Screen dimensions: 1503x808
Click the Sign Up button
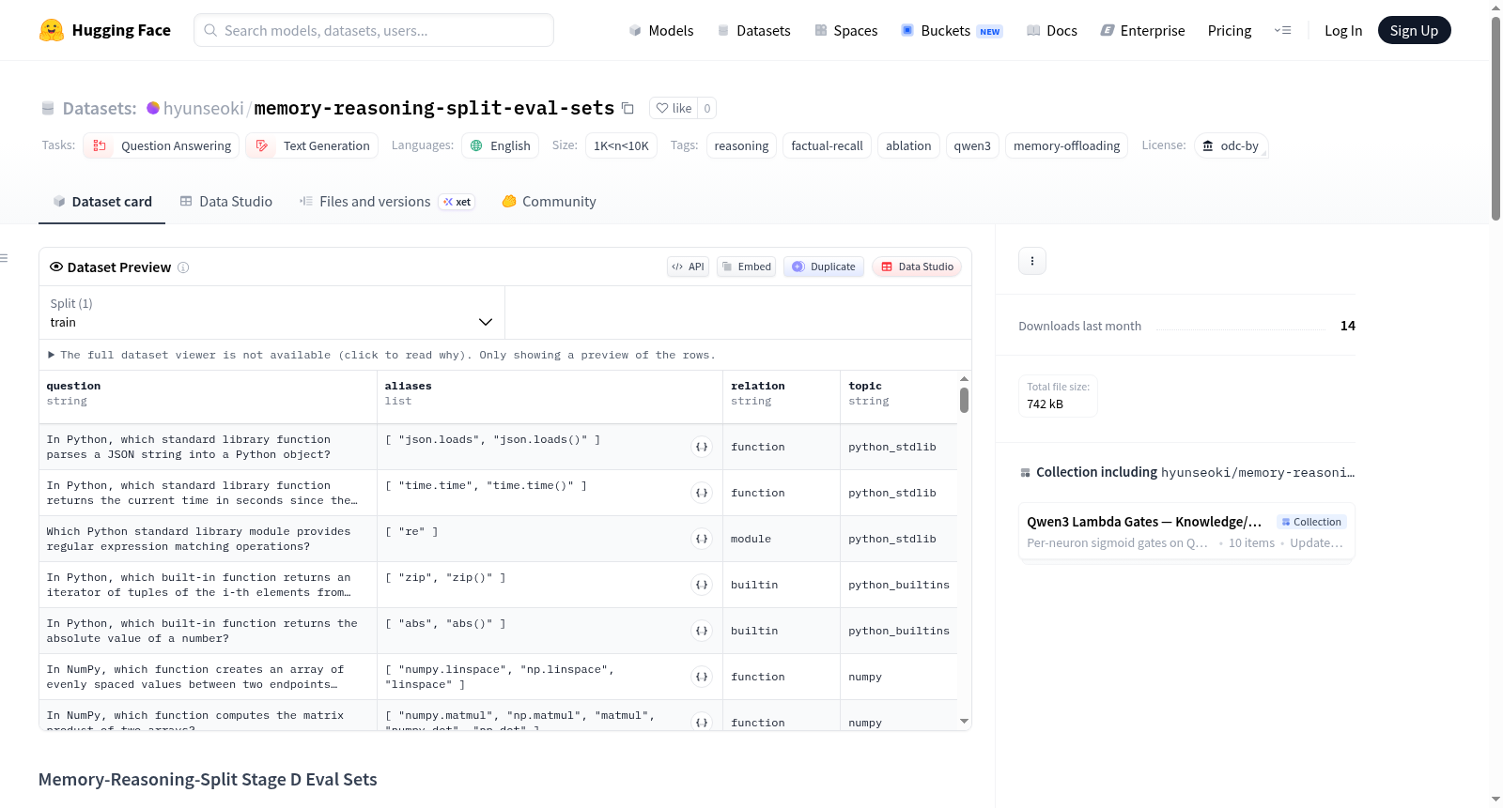(x=1414, y=30)
